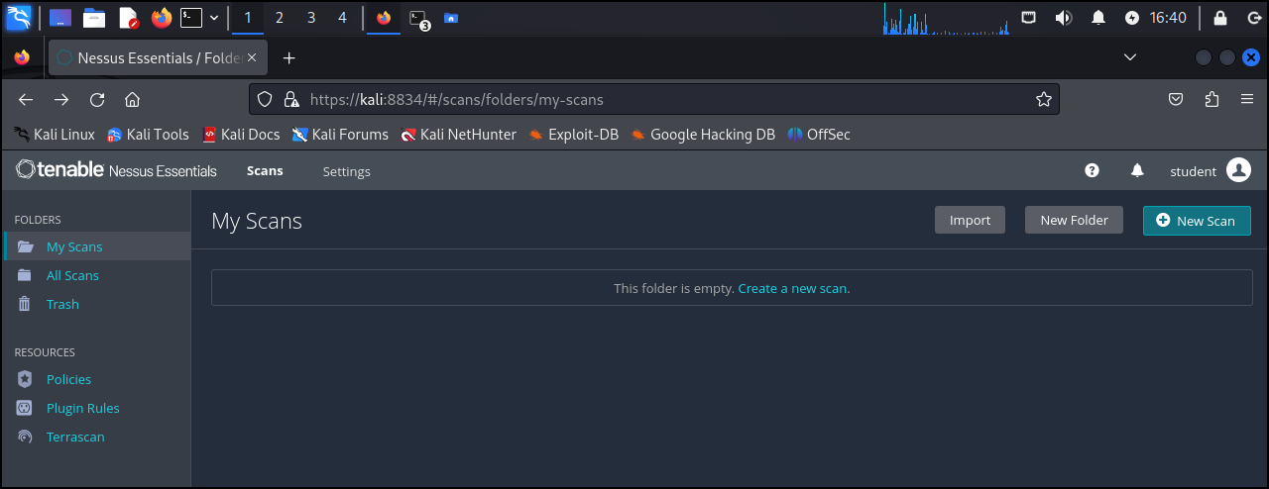Go to the Firefox home page

coord(132,99)
